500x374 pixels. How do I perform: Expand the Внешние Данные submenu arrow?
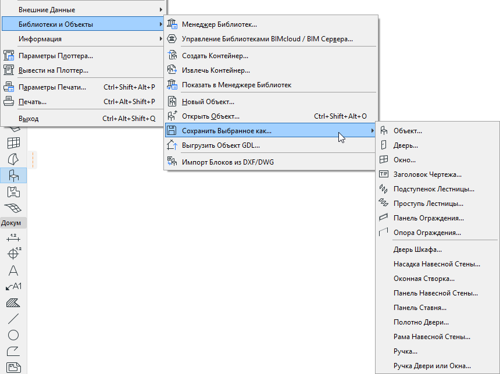click(160, 9)
